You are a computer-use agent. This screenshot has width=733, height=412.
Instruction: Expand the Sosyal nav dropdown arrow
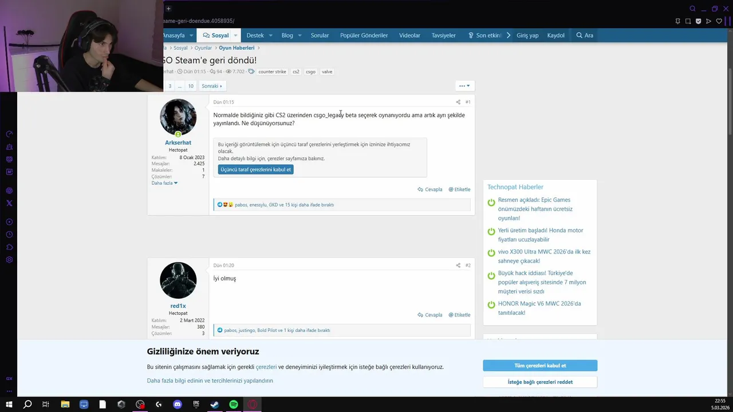[235, 35]
